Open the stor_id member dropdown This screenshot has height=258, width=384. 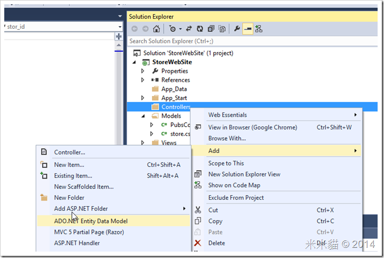120,27
